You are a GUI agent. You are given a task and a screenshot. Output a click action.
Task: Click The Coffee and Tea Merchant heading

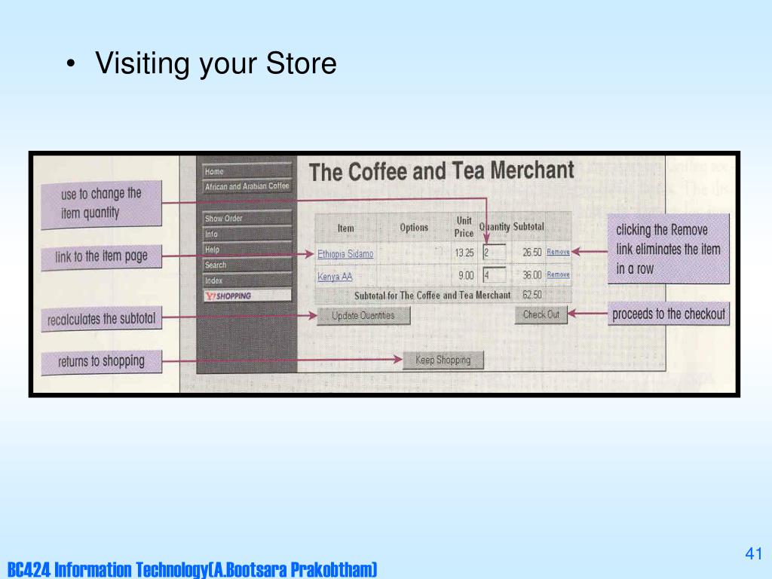(x=442, y=171)
